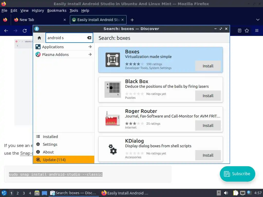Click the taskbar clipboard tray icon
263x197 pixels.
[x=236, y=193]
